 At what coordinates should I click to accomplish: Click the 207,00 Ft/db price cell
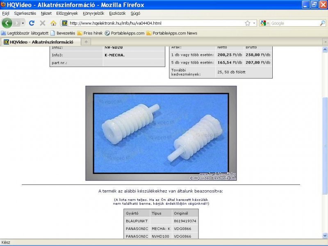coord(258,62)
